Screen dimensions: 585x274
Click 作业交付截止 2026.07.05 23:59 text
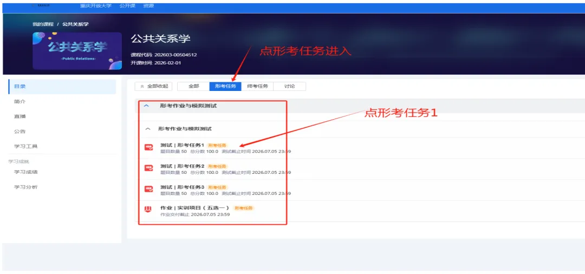(x=195, y=214)
